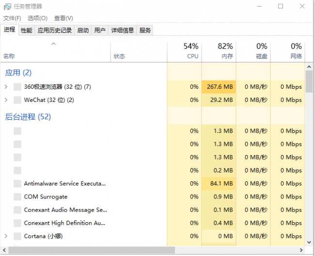
Task: Click the 0.9 MB memory cell
Action: (x=219, y=197)
